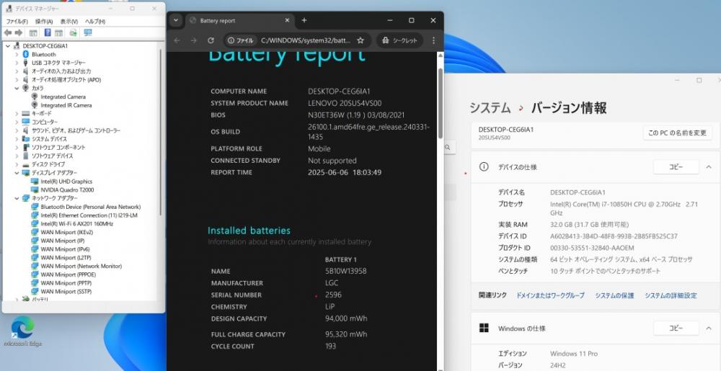The image size is (721, 371).
Task: Click the action pane toolbar icon right of Help
Action: [59, 32]
